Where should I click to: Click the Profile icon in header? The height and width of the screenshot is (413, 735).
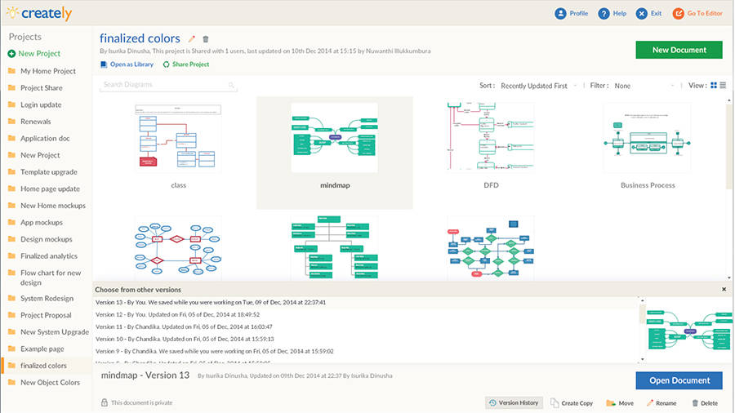[x=560, y=13]
